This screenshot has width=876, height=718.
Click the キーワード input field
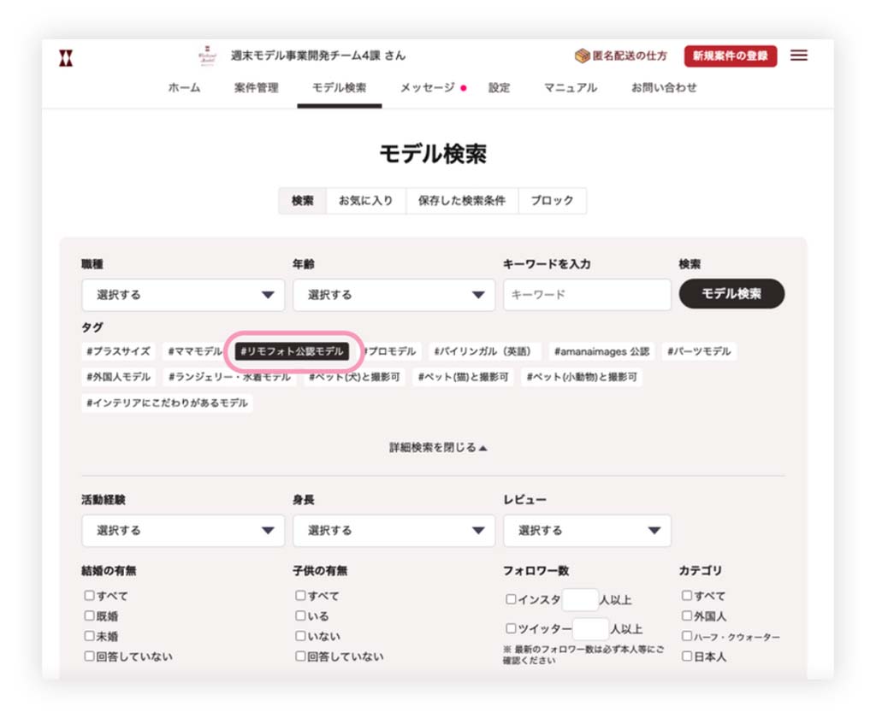(x=587, y=295)
